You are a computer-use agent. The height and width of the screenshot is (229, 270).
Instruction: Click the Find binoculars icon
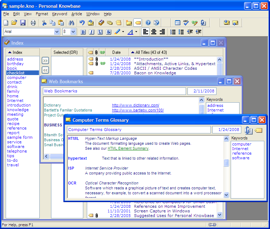(71, 23)
